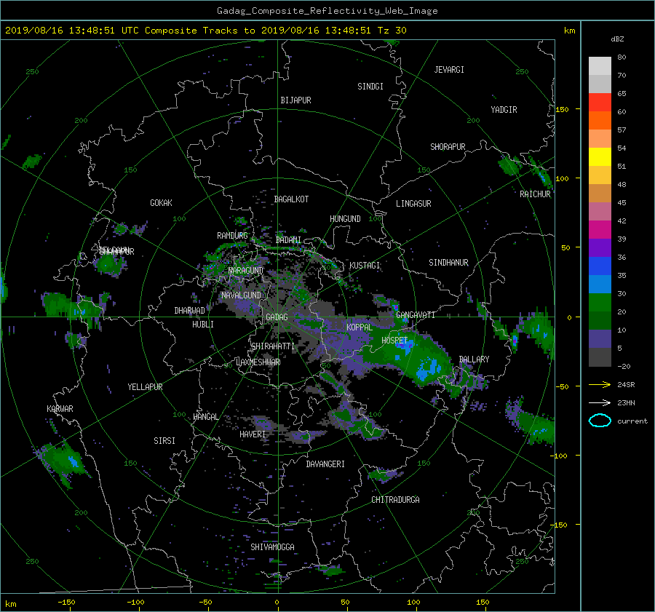Click the RAICHUR city label
This screenshot has height=612, width=655.
point(535,194)
